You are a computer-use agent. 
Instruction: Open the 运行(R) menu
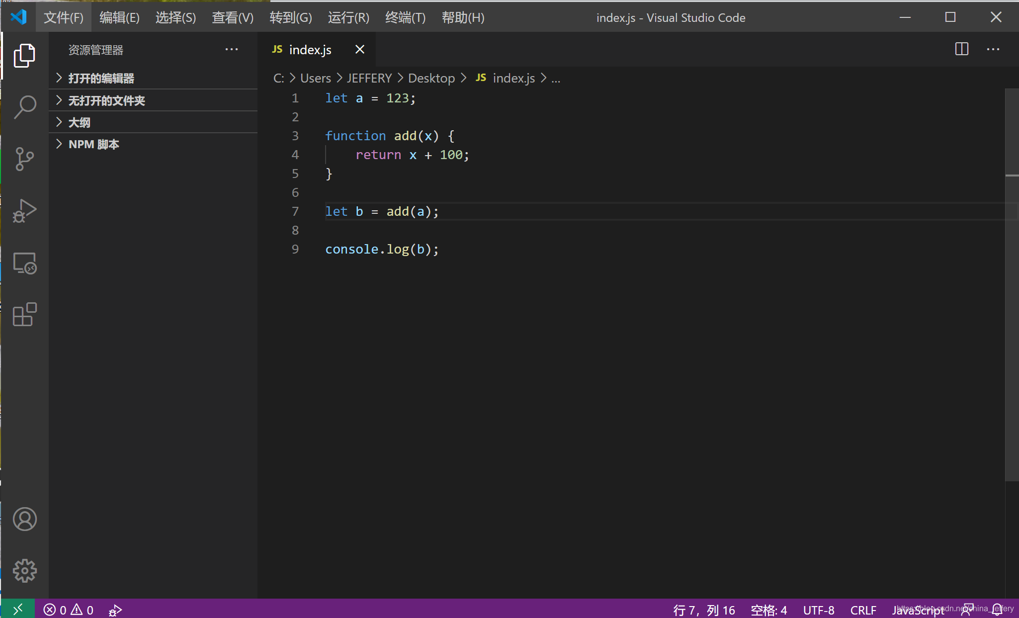point(348,17)
